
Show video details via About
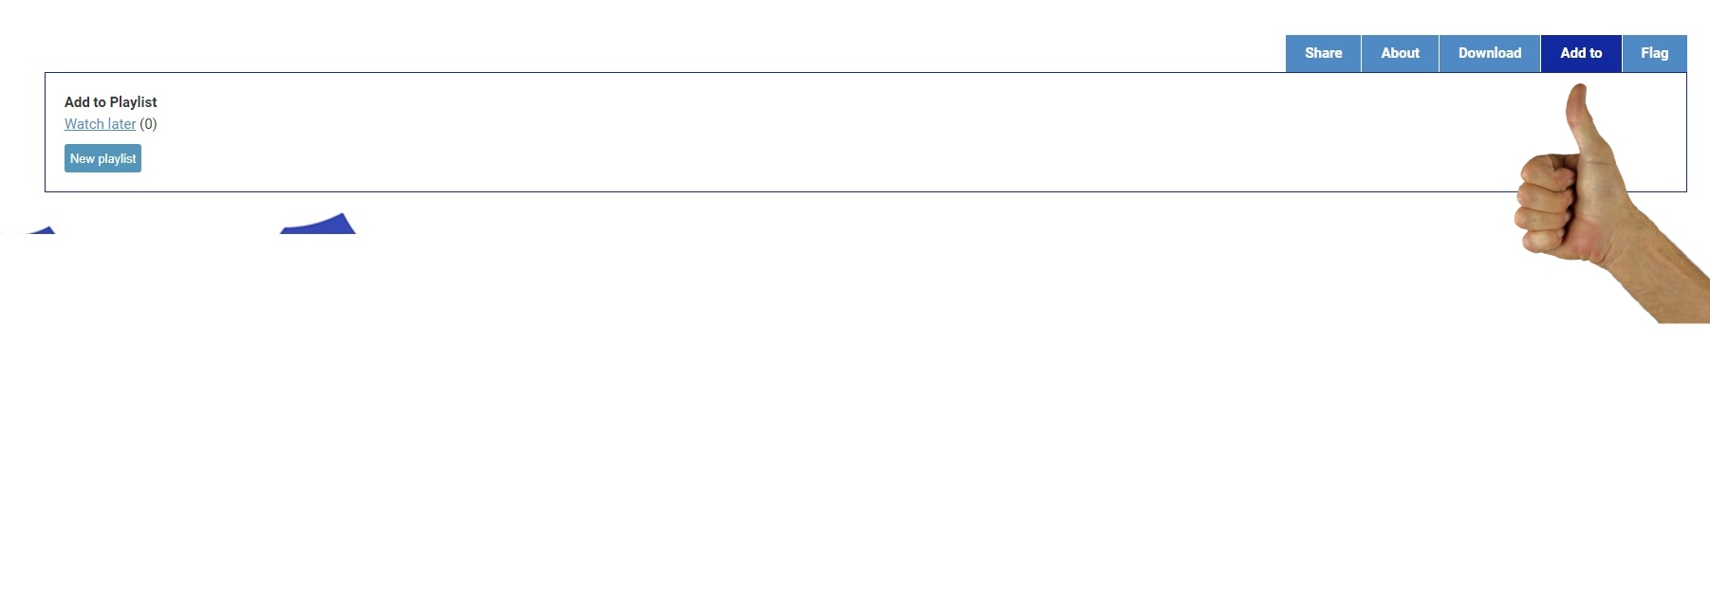coord(1400,53)
